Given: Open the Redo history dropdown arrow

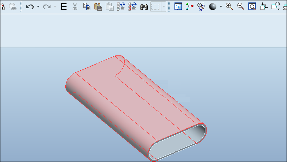Looking at the screenshot, I should click(x=55, y=7).
